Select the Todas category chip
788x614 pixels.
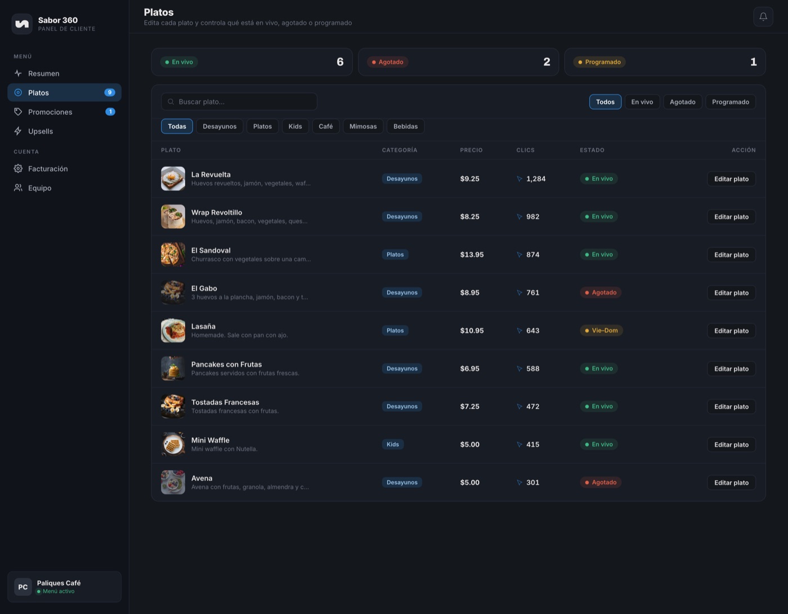pos(177,127)
